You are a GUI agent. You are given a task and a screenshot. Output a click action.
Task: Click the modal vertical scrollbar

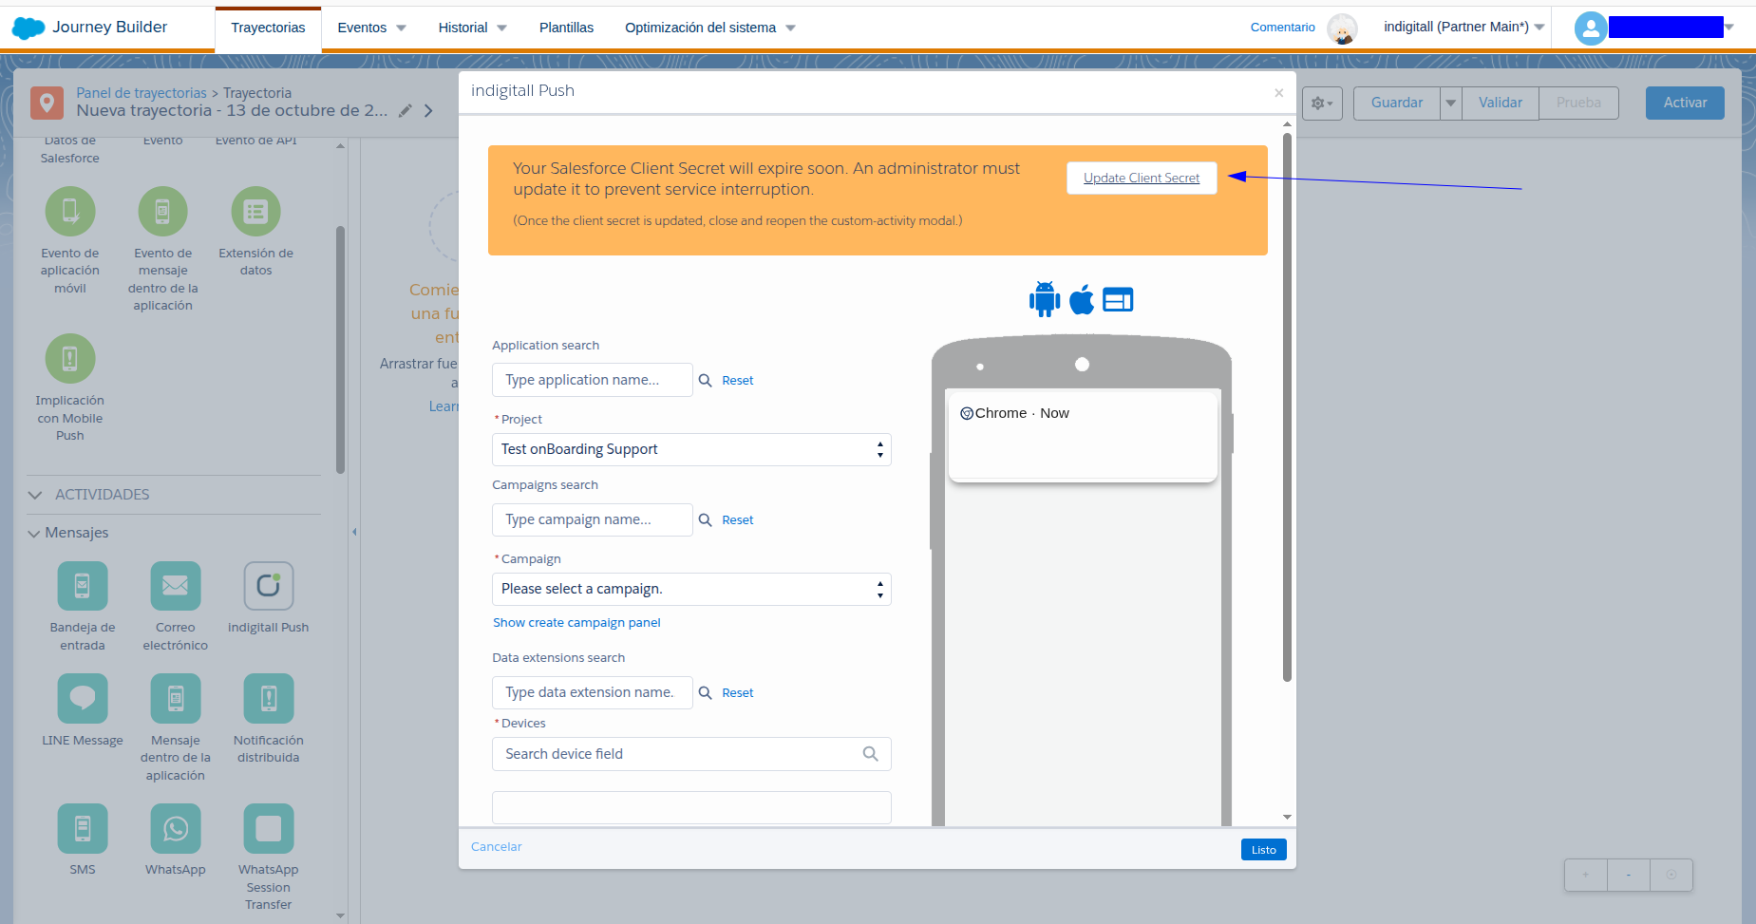point(1287,407)
